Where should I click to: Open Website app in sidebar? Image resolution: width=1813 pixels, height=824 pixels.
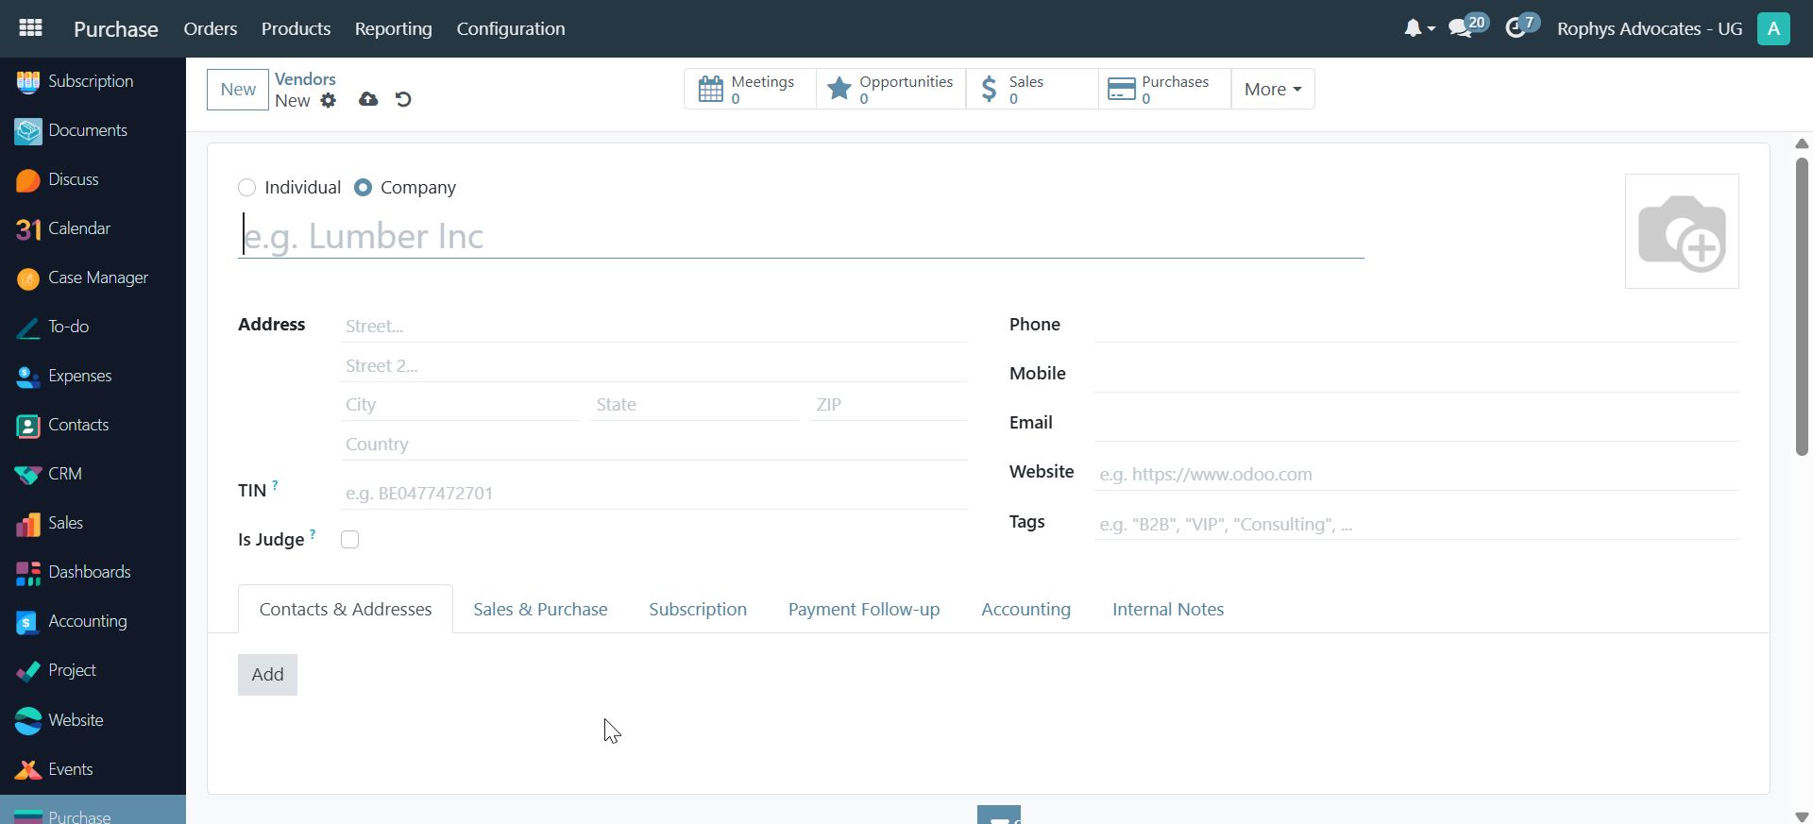[x=93, y=720]
